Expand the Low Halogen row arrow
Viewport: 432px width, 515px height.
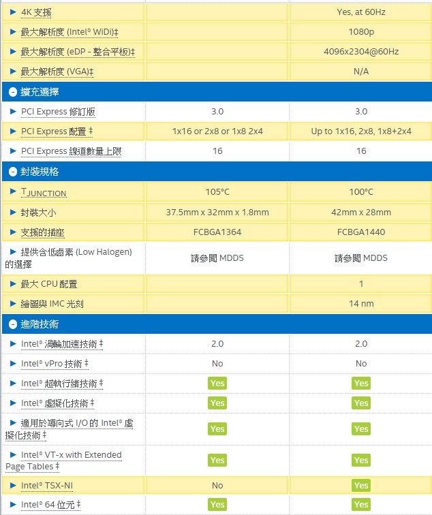(x=13, y=251)
